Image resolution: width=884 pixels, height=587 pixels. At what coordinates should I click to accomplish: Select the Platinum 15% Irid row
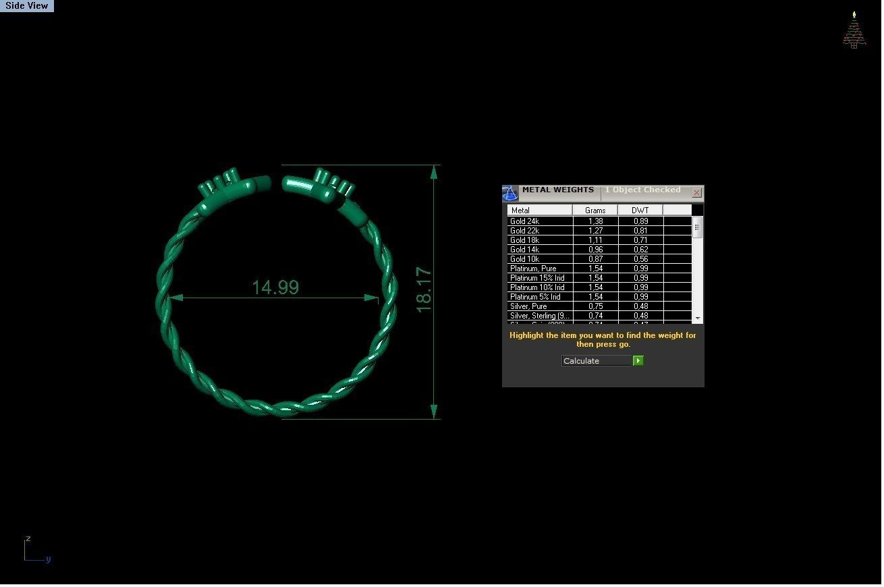pos(599,278)
